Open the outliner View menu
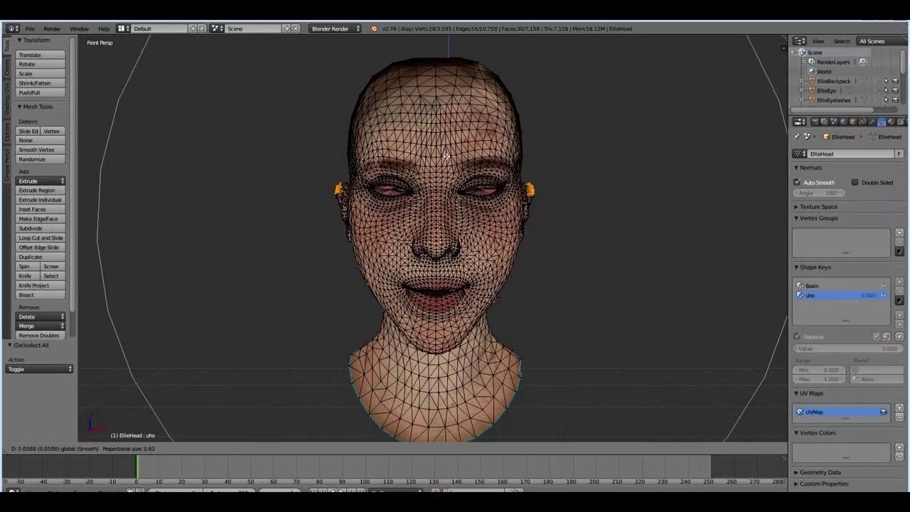Image resolution: width=910 pixels, height=512 pixels. (x=818, y=41)
